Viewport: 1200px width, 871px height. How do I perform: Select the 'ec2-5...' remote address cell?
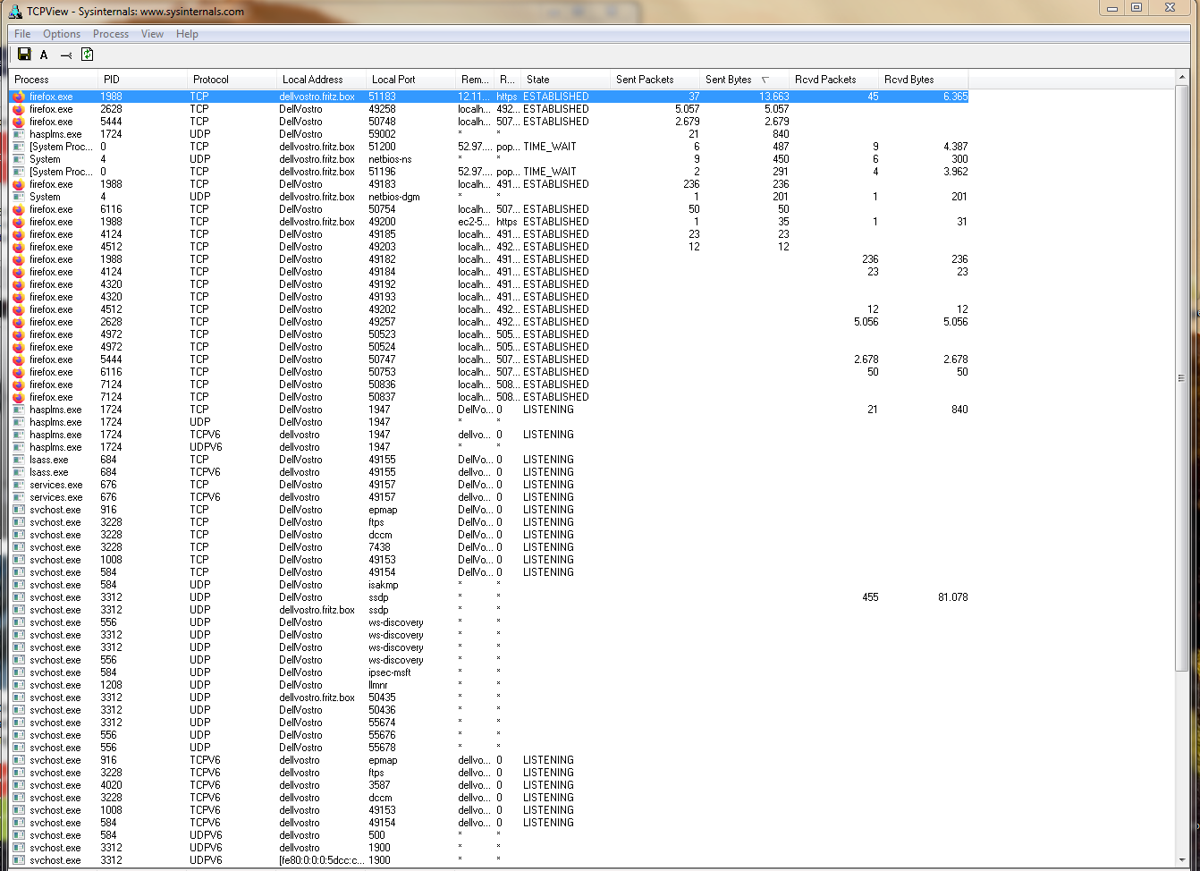[x=473, y=222]
